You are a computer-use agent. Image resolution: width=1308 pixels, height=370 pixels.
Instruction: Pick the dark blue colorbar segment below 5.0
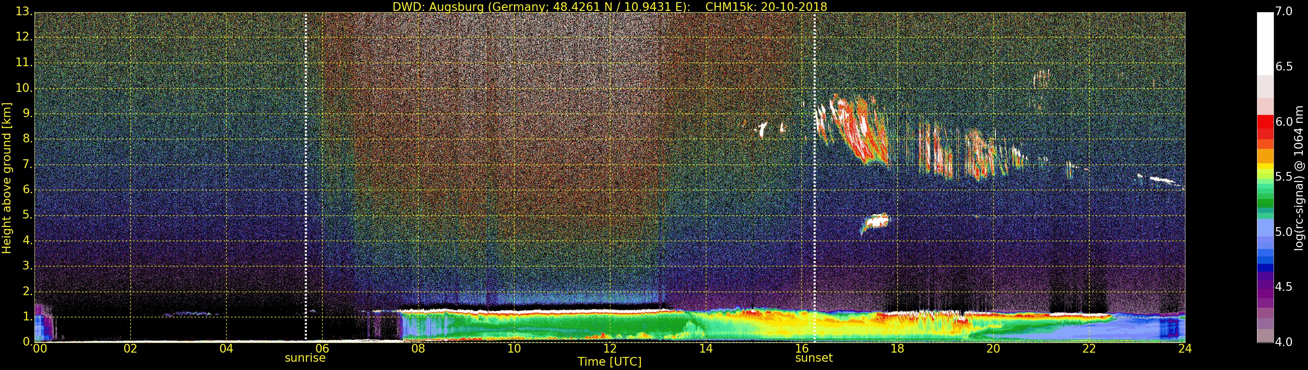(x=1265, y=268)
